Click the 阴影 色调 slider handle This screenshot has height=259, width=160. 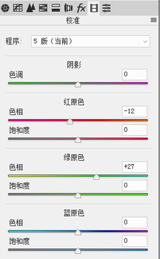click(78, 84)
